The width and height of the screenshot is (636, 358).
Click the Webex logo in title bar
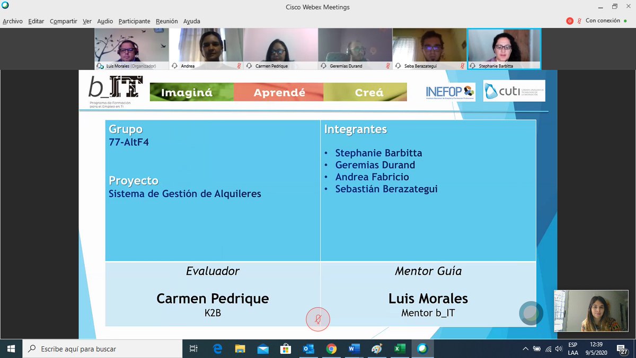[5, 5]
